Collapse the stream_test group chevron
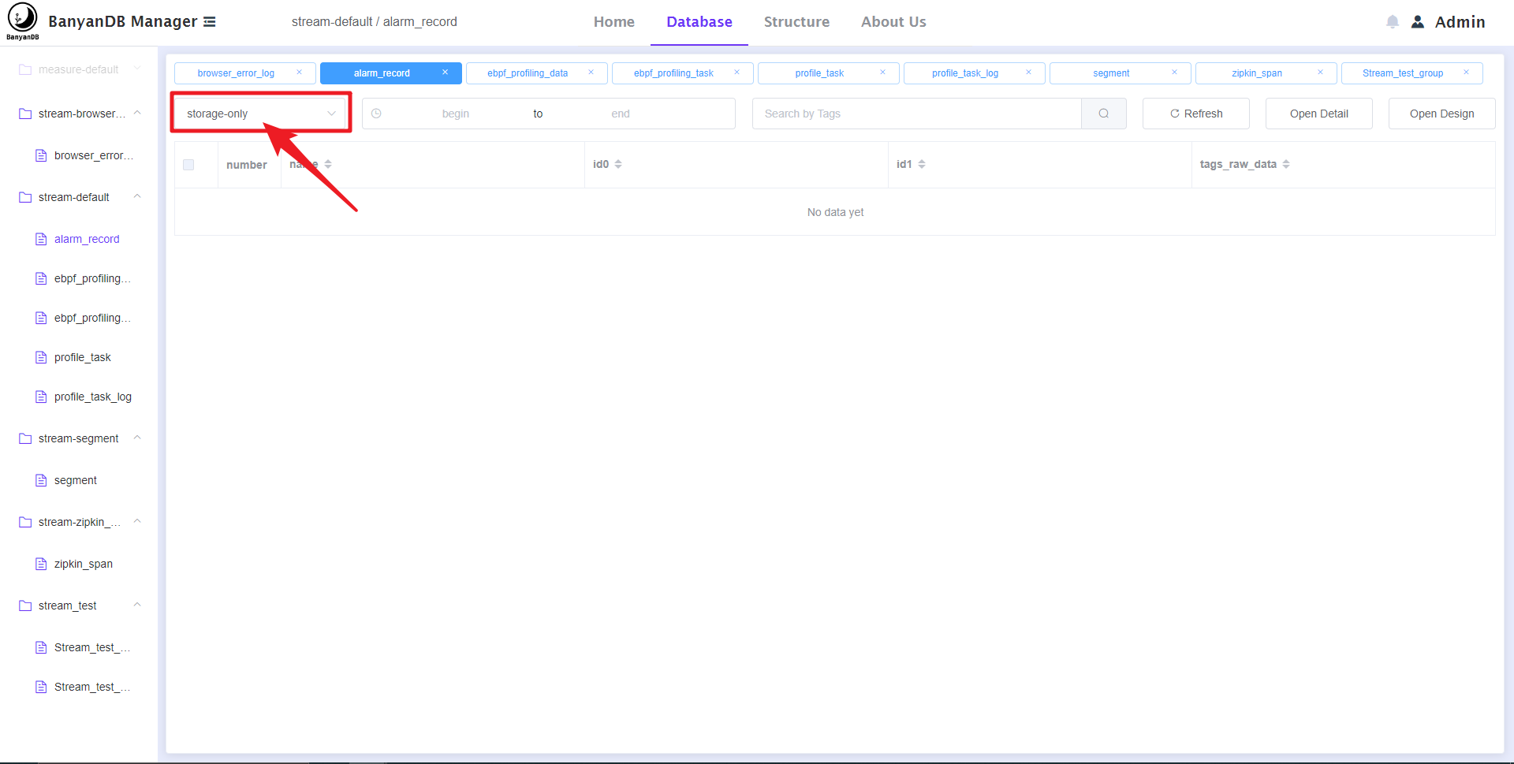This screenshot has width=1514, height=764. (137, 605)
